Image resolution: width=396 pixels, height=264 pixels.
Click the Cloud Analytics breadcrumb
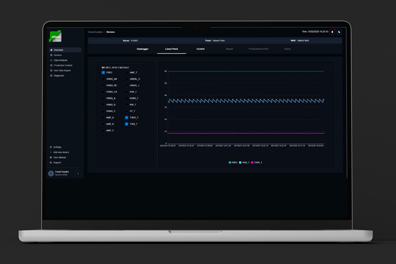point(95,32)
